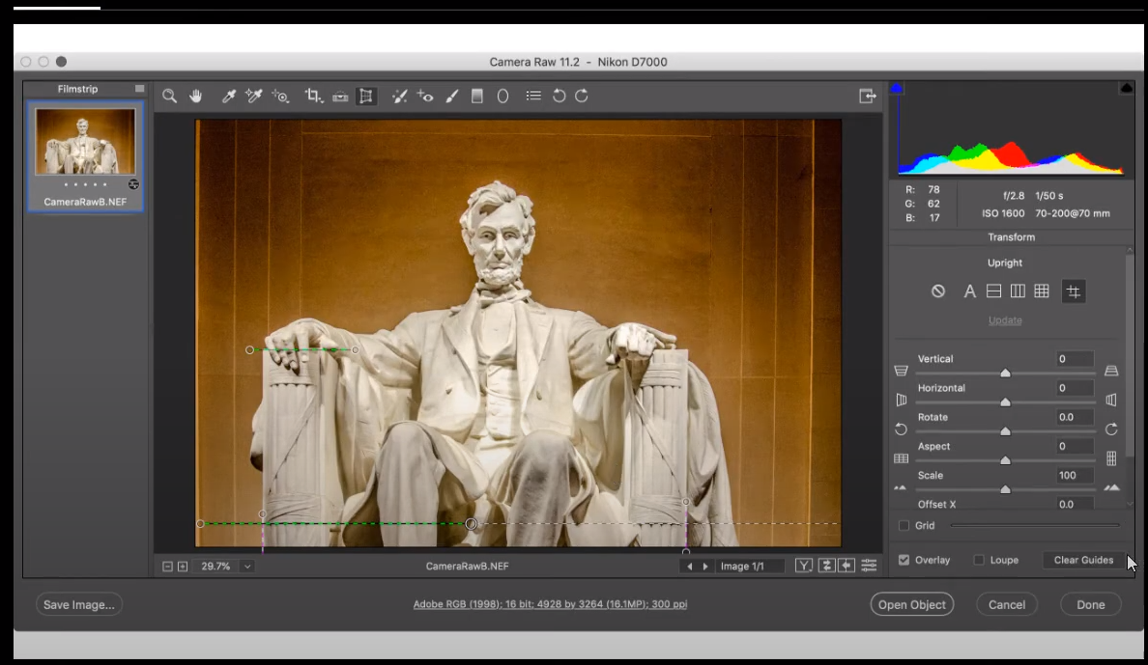The height and width of the screenshot is (665, 1148).
Task: Select the Hand tool
Action: point(195,96)
